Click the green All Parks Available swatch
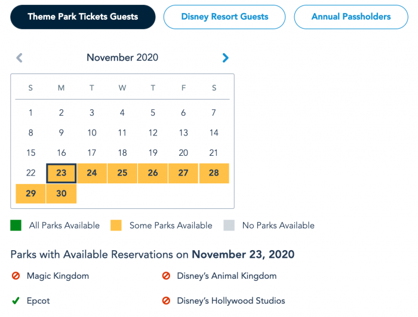The width and height of the screenshot is (418, 317). [16, 225]
